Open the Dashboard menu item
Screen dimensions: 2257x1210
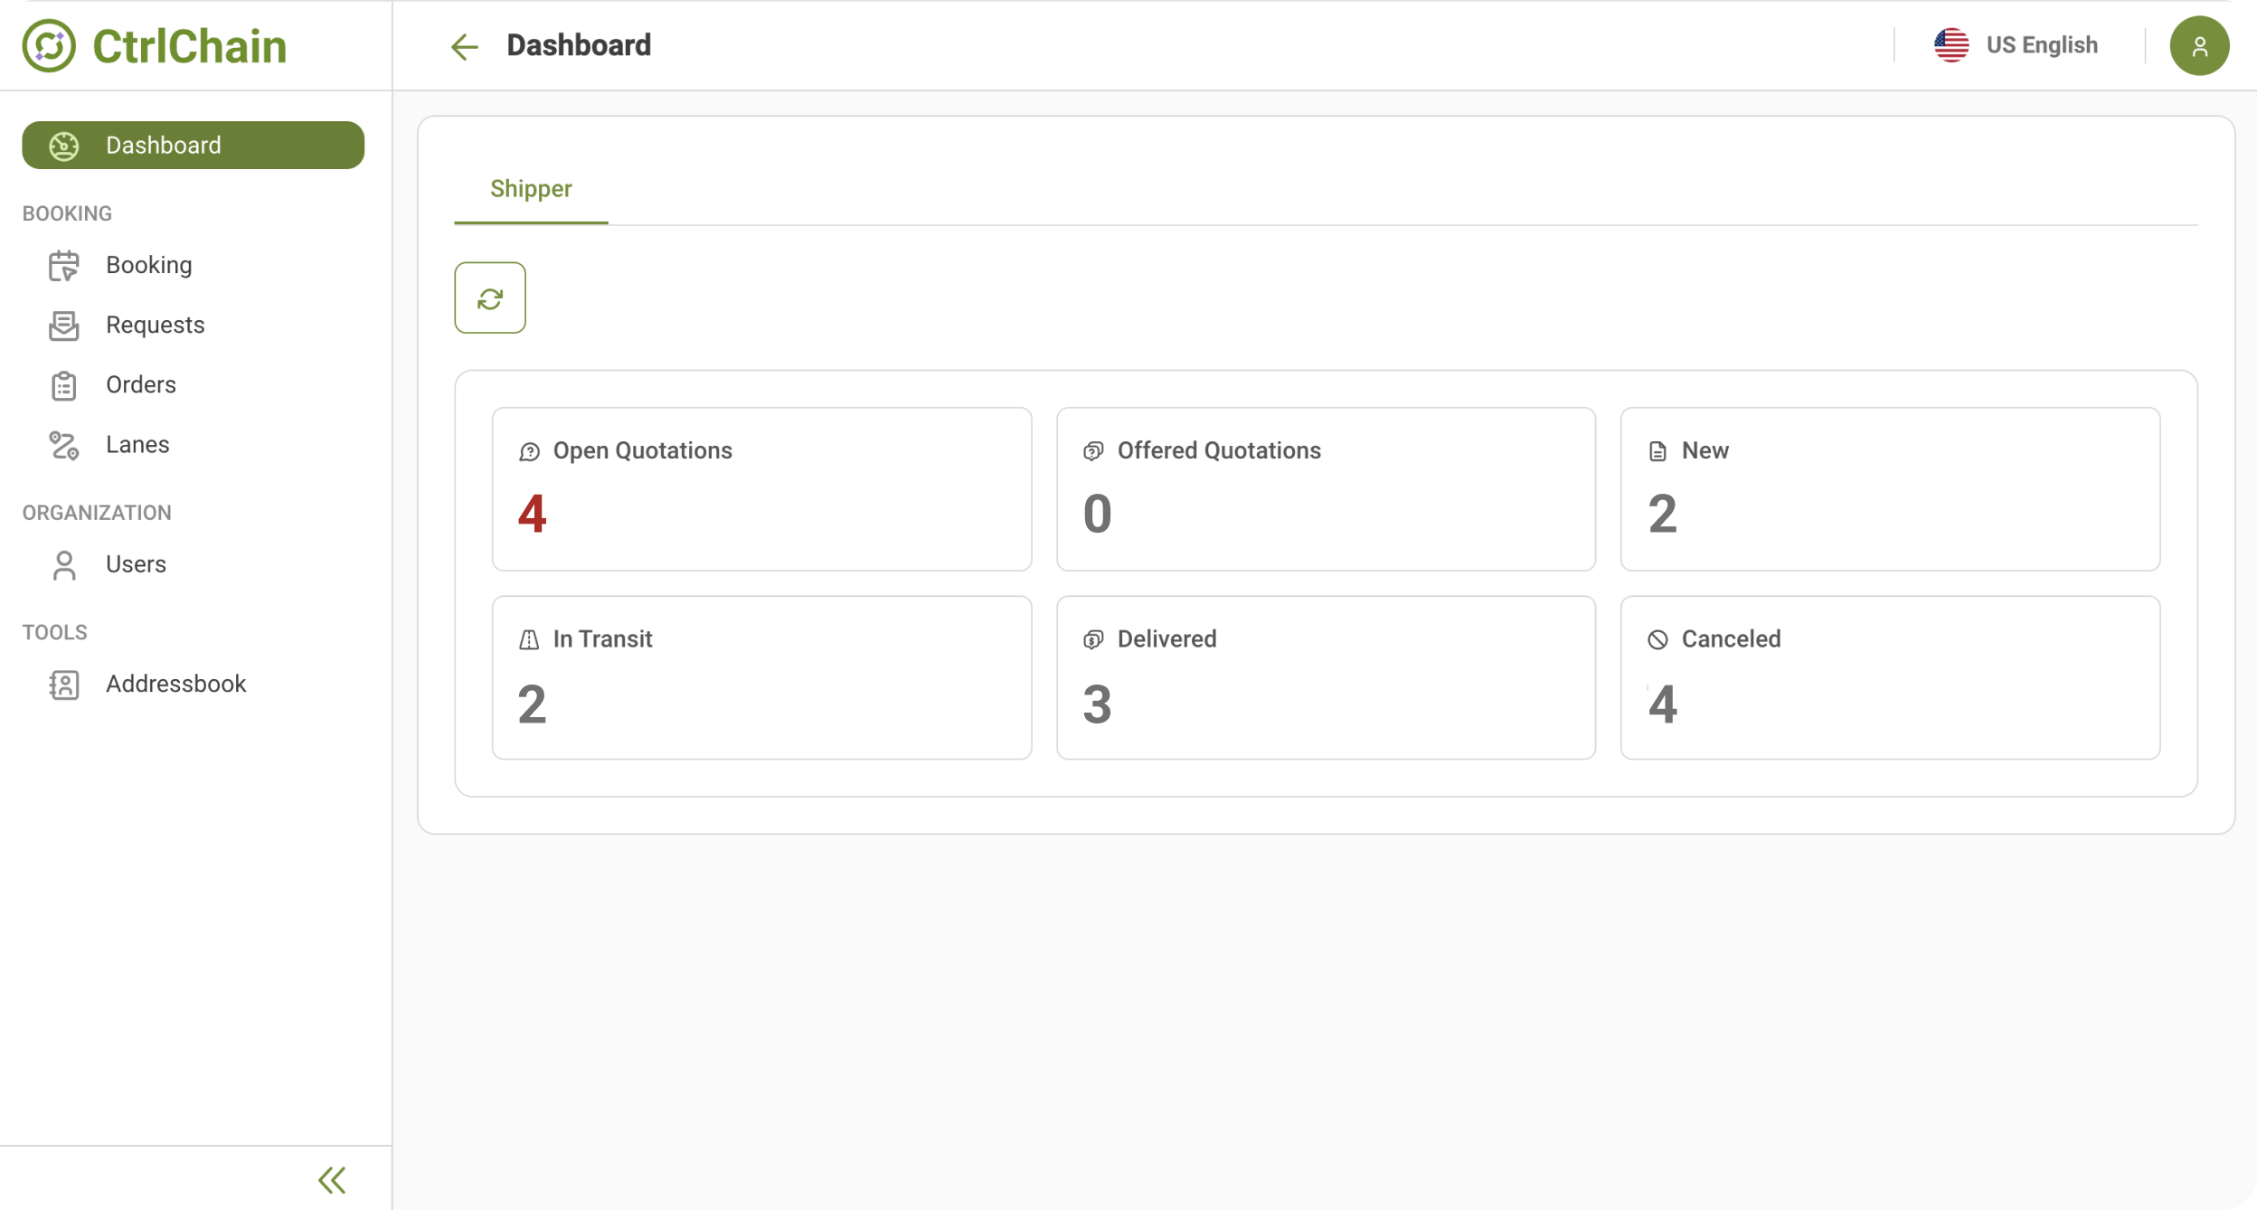pos(193,146)
